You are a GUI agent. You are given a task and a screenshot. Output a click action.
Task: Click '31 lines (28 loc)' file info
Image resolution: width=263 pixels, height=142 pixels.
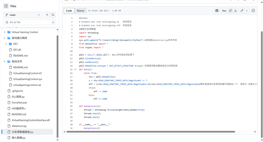pos(98,10)
